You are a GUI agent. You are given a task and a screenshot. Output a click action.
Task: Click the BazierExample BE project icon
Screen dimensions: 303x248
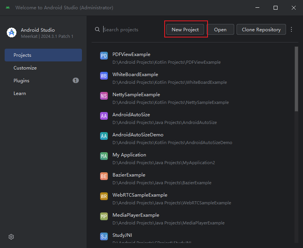click(104, 177)
